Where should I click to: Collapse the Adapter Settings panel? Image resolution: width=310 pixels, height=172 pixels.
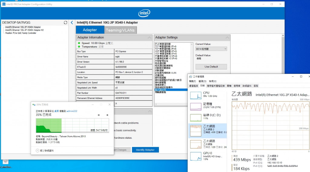point(227,38)
